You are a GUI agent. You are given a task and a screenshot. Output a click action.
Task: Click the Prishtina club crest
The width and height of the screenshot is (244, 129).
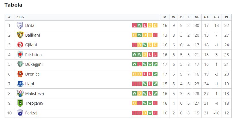[20, 55]
